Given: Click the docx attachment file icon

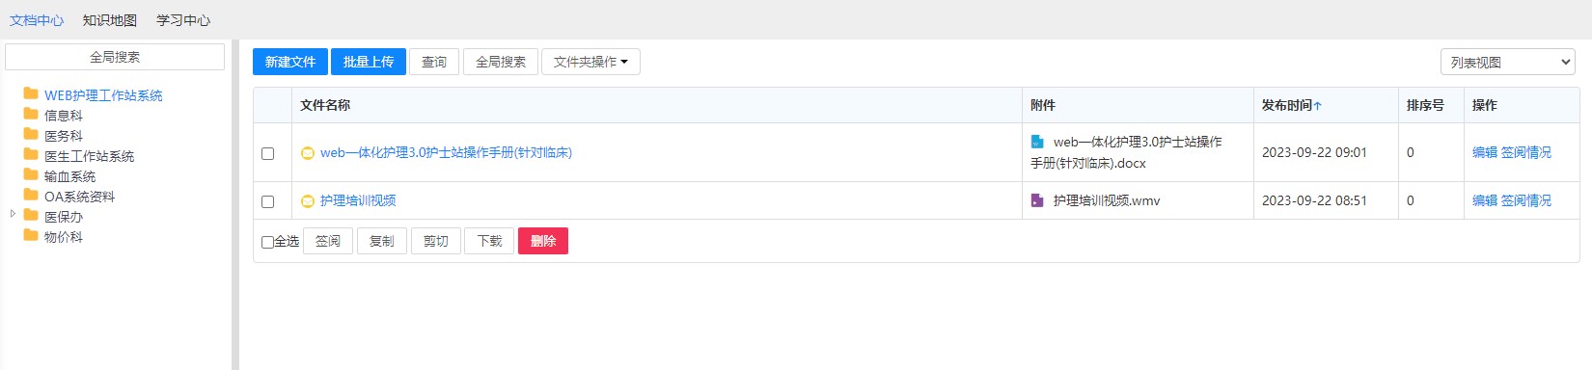Looking at the screenshot, I should 1037,142.
